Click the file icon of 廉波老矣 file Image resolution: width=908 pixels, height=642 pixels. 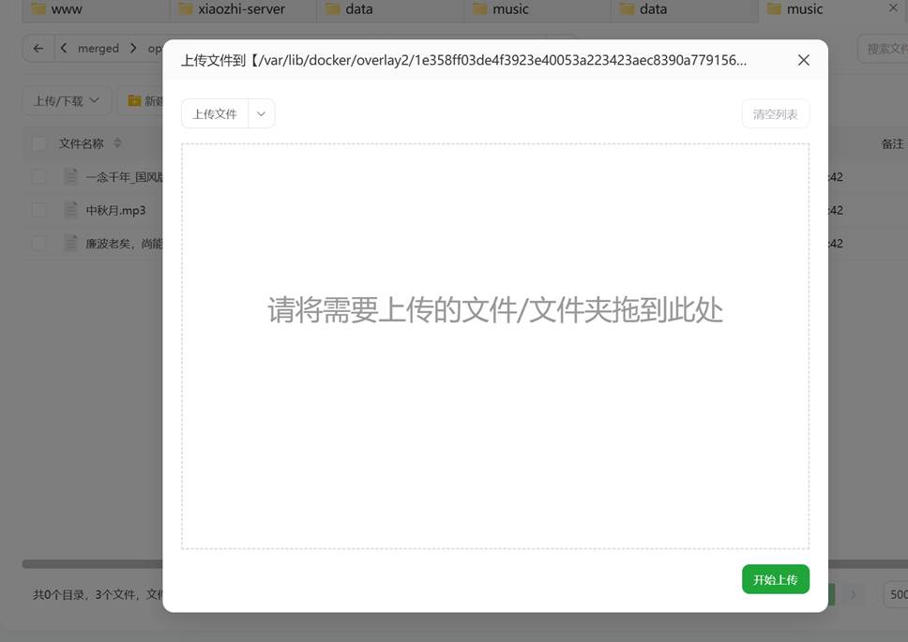(71, 243)
